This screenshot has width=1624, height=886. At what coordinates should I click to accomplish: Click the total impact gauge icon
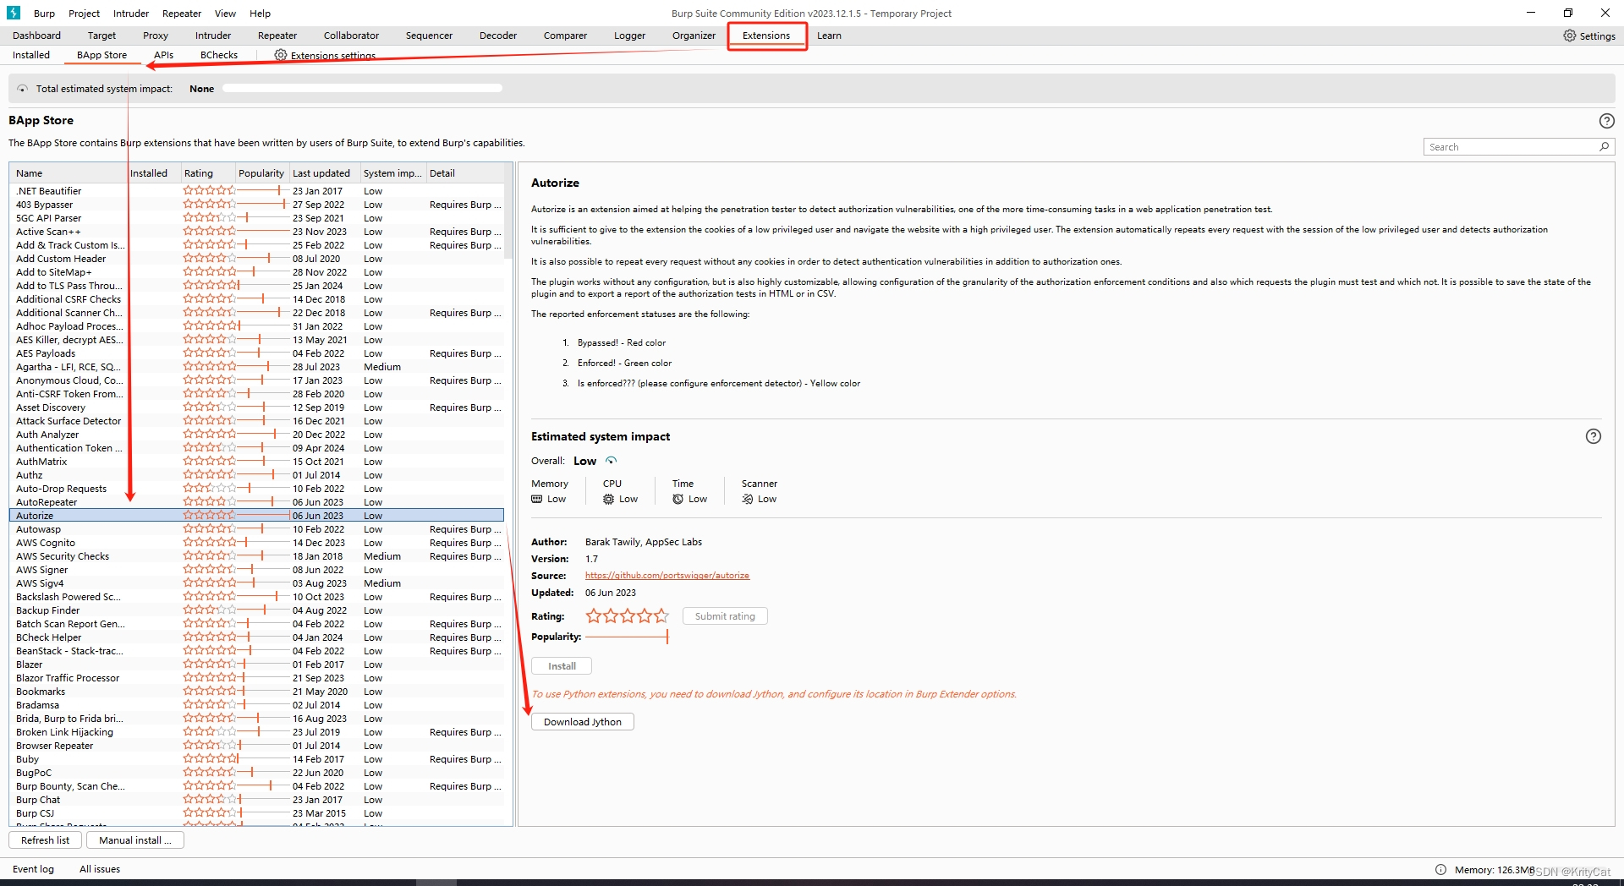22,89
